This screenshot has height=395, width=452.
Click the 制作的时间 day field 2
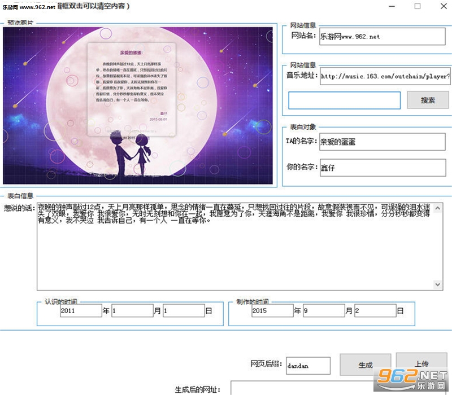(375, 311)
